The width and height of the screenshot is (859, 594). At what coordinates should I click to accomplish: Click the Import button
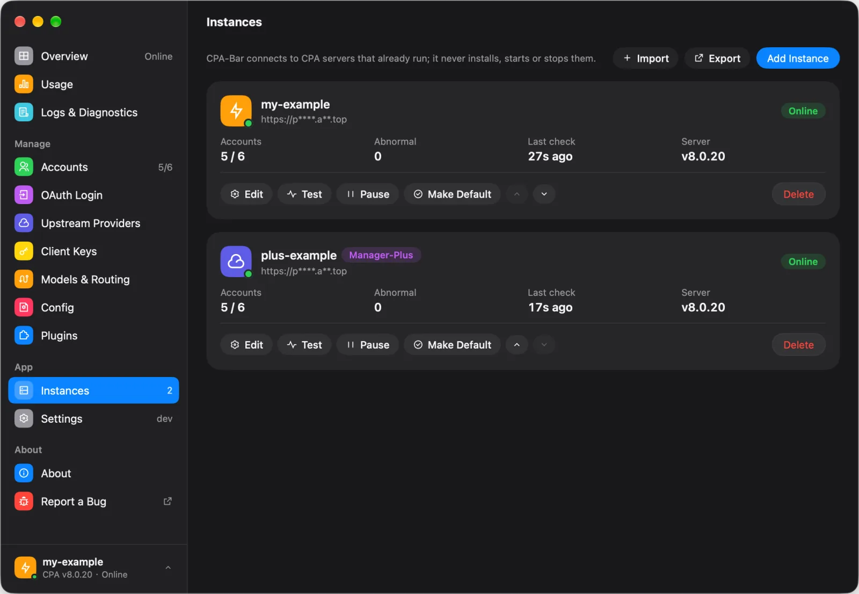pyautogui.click(x=646, y=58)
